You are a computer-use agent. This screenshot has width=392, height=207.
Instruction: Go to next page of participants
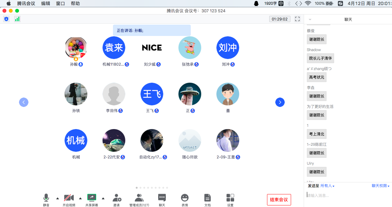pos(280,102)
